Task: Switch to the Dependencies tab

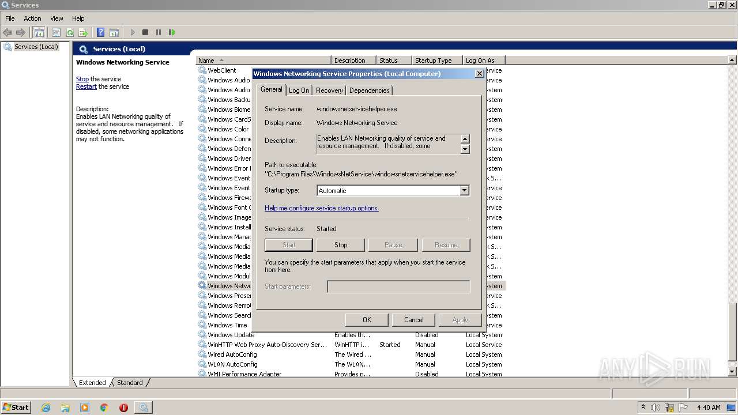Action: click(x=369, y=90)
